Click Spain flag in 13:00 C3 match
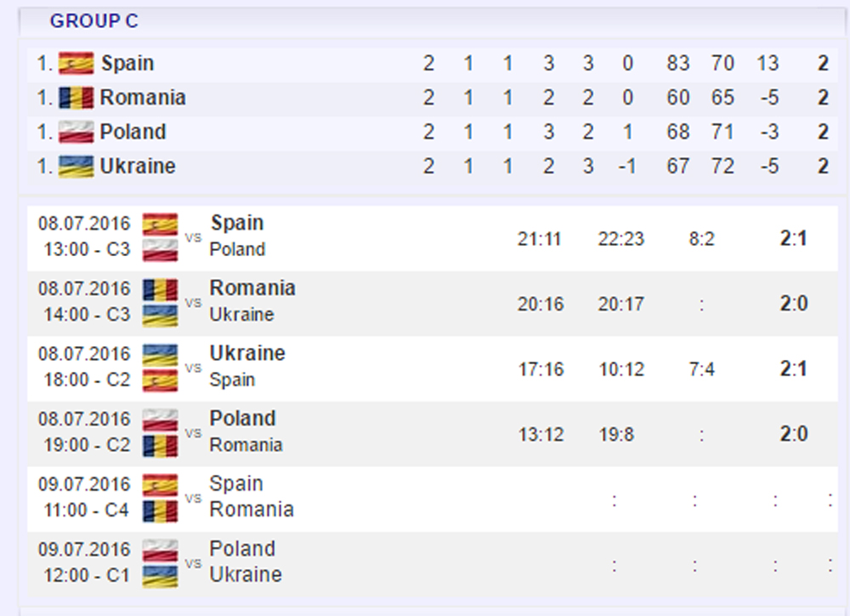 160,225
